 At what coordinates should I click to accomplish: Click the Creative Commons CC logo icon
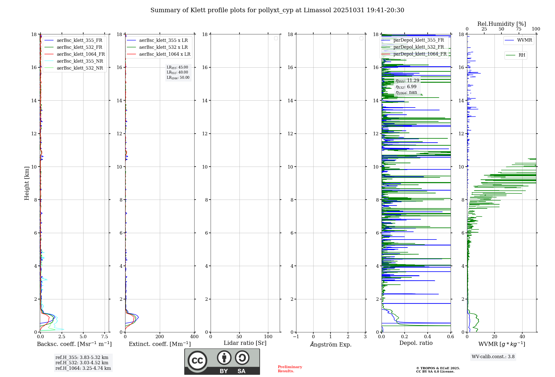point(197,361)
